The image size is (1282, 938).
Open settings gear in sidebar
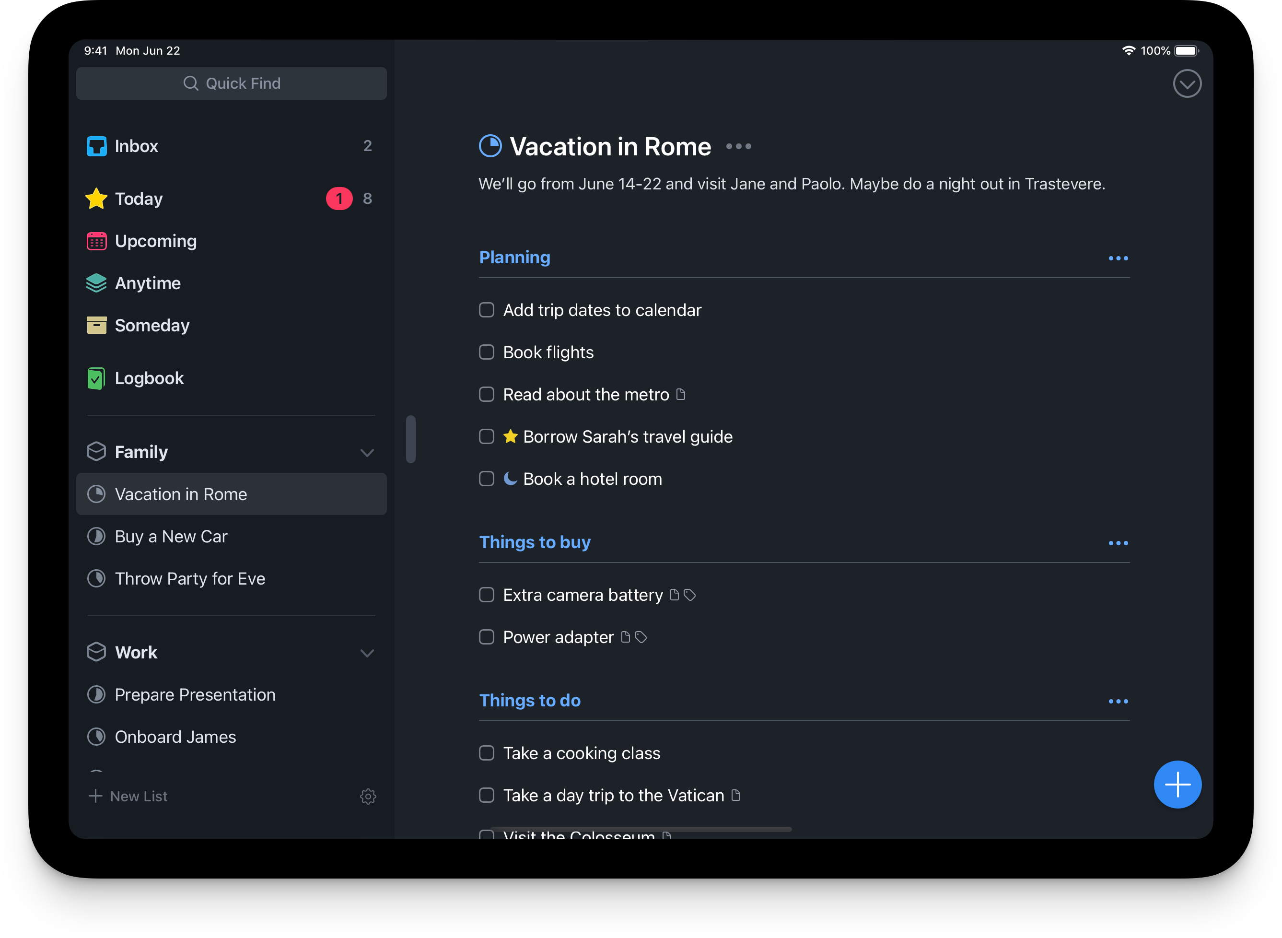[368, 796]
